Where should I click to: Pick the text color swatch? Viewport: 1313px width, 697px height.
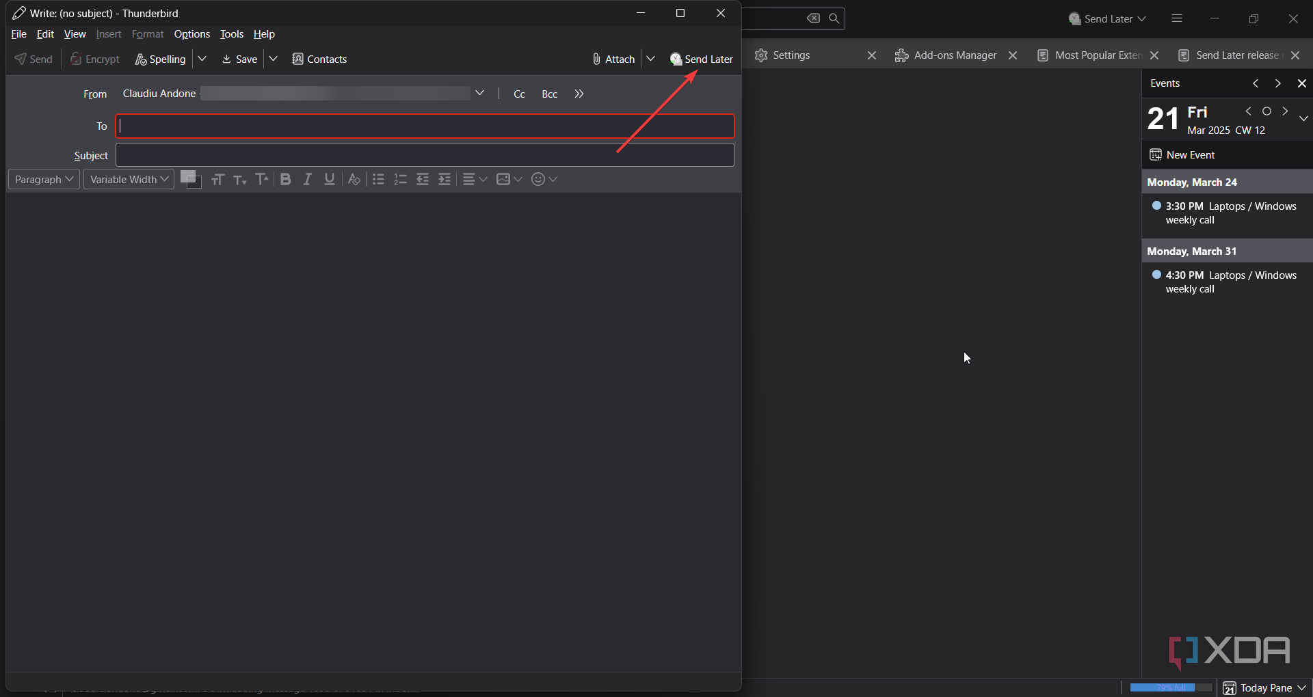tap(187, 176)
